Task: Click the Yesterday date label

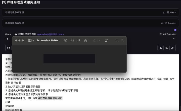Action: pos(171,34)
